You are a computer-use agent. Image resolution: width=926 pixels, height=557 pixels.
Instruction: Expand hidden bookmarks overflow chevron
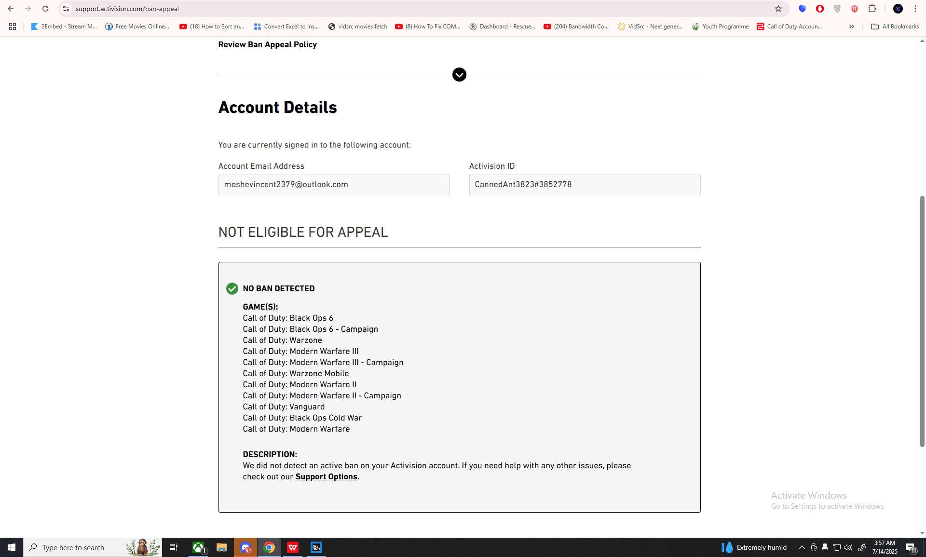pyautogui.click(x=852, y=27)
